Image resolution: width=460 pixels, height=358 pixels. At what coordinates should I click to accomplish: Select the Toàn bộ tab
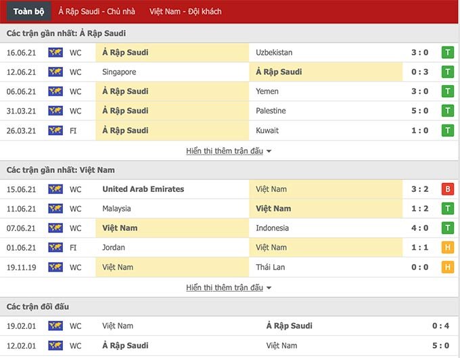[27, 11]
